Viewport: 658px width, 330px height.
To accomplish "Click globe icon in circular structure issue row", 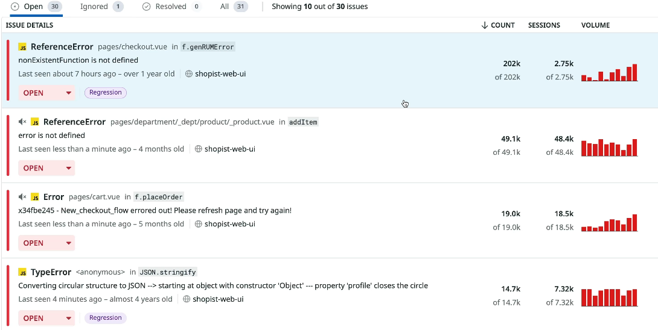I will click(x=187, y=299).
